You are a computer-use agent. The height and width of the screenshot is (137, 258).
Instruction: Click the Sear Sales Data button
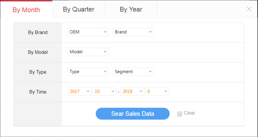click(x=133, y=114)
